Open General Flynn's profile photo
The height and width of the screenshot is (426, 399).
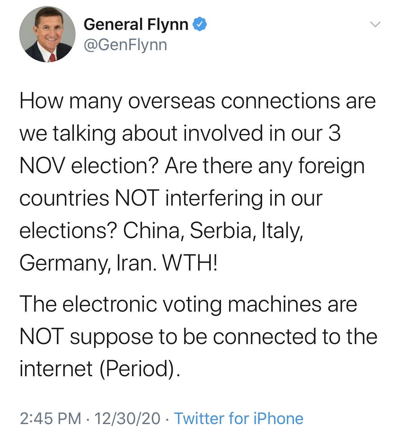tap(48, 34)
